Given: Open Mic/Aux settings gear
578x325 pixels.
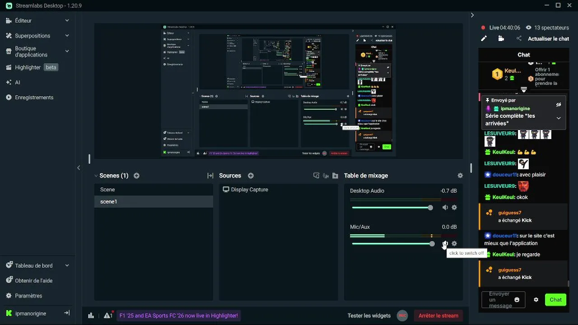Looking at the screenshot, I should pyautogui.click(x=454, y=244).
